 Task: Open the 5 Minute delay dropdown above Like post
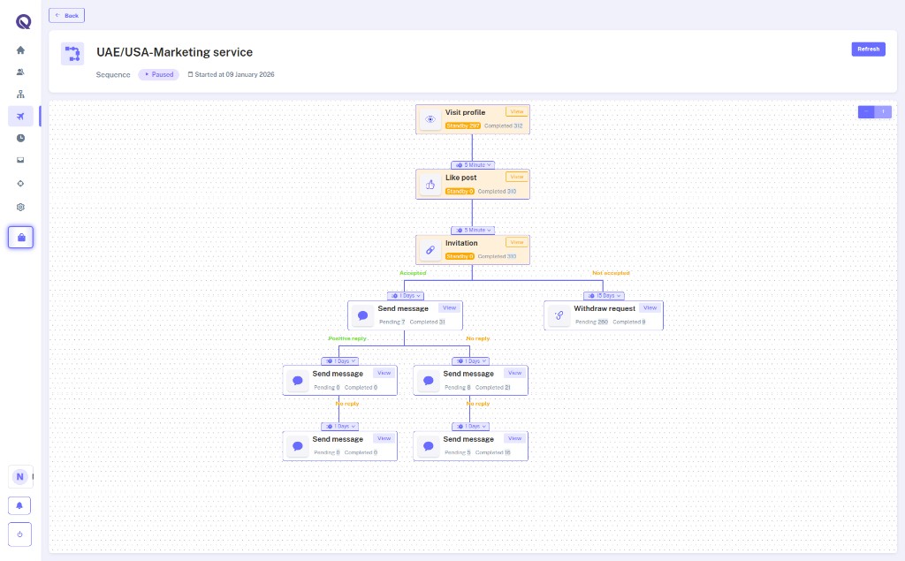coord(473,164)
